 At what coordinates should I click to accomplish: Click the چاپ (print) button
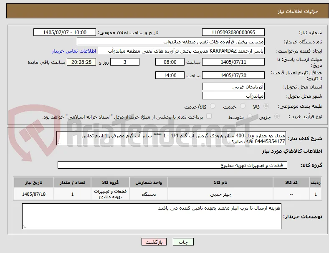(x=183, y=242)
